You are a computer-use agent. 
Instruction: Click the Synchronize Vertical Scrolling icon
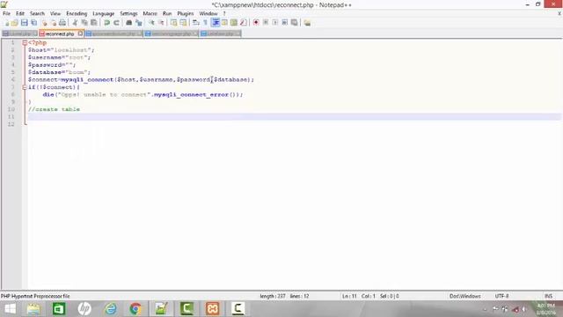pos(173,23)
